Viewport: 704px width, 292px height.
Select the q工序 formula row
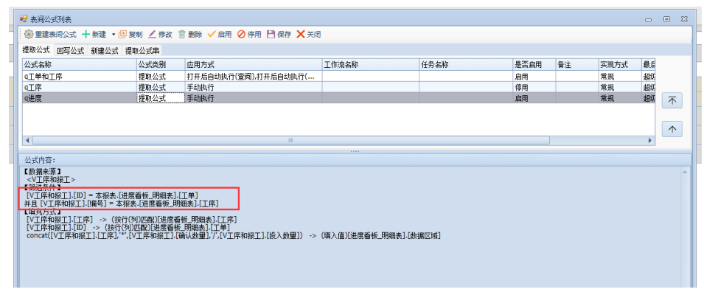(338, 87)
